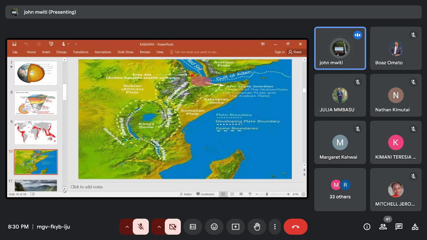Select slide 9 world map thumbnail
This screenshot has width=427, height=240.
coord(36,132)
